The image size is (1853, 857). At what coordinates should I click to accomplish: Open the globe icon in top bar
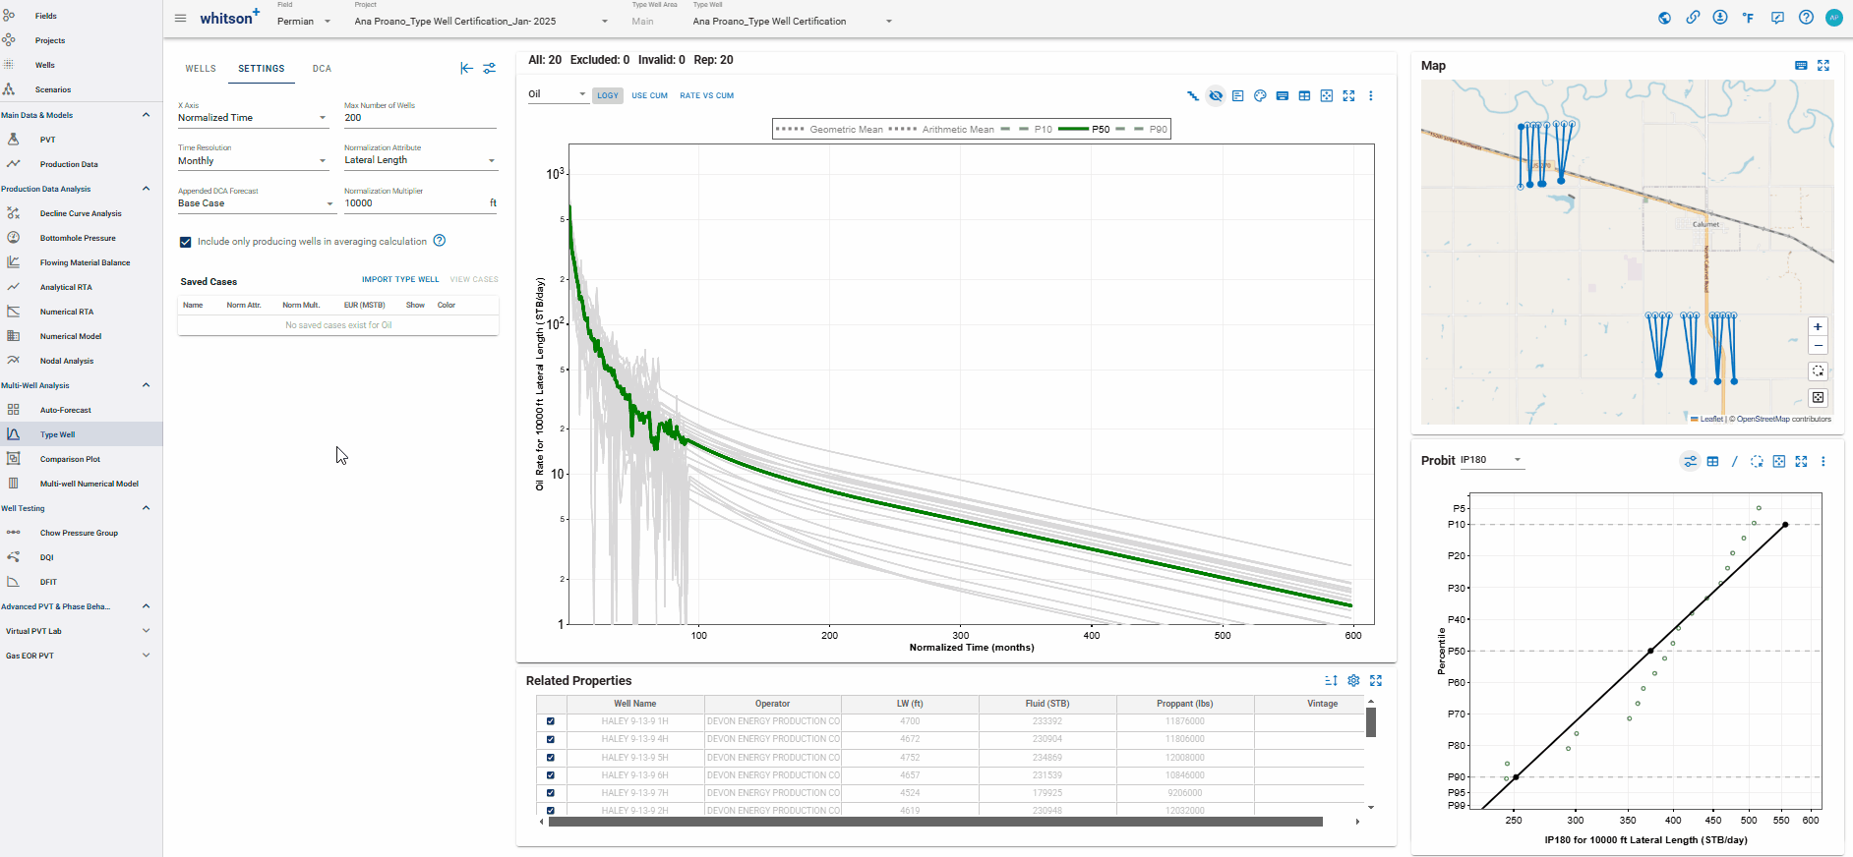click(x=1664, y=18)
